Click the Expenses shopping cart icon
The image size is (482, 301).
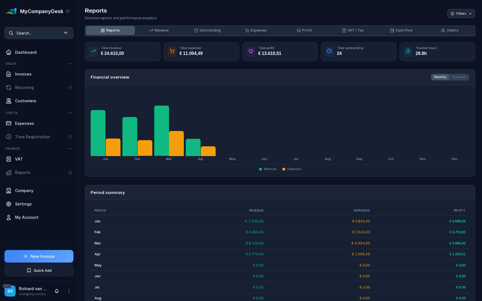[x=247, y=30]
